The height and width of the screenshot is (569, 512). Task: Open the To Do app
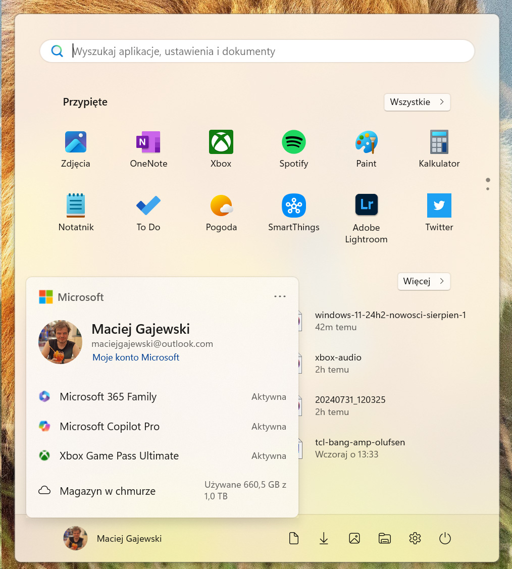tap(148, 213)
